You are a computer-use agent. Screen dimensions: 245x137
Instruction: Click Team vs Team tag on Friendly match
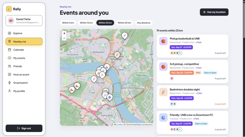coord(201,124)
